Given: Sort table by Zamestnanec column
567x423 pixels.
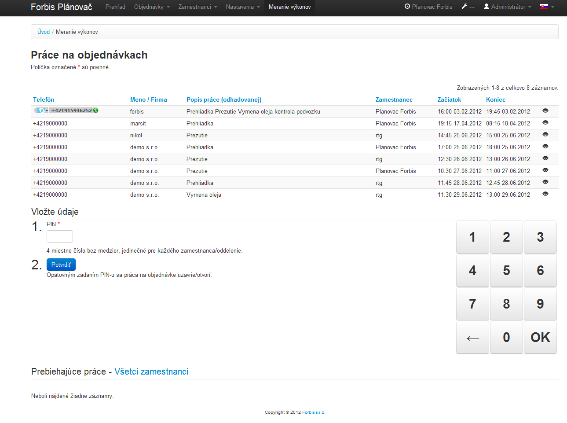Looking at the screenshot, I should tap(394, 99).
